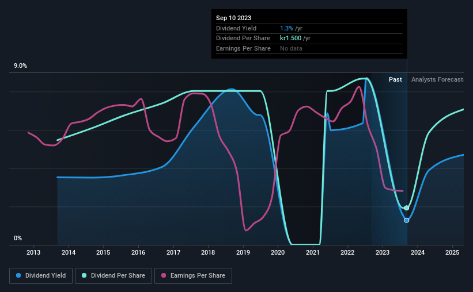Click the 2020 x-axis label
473x292 pixels.
point(278,252)
